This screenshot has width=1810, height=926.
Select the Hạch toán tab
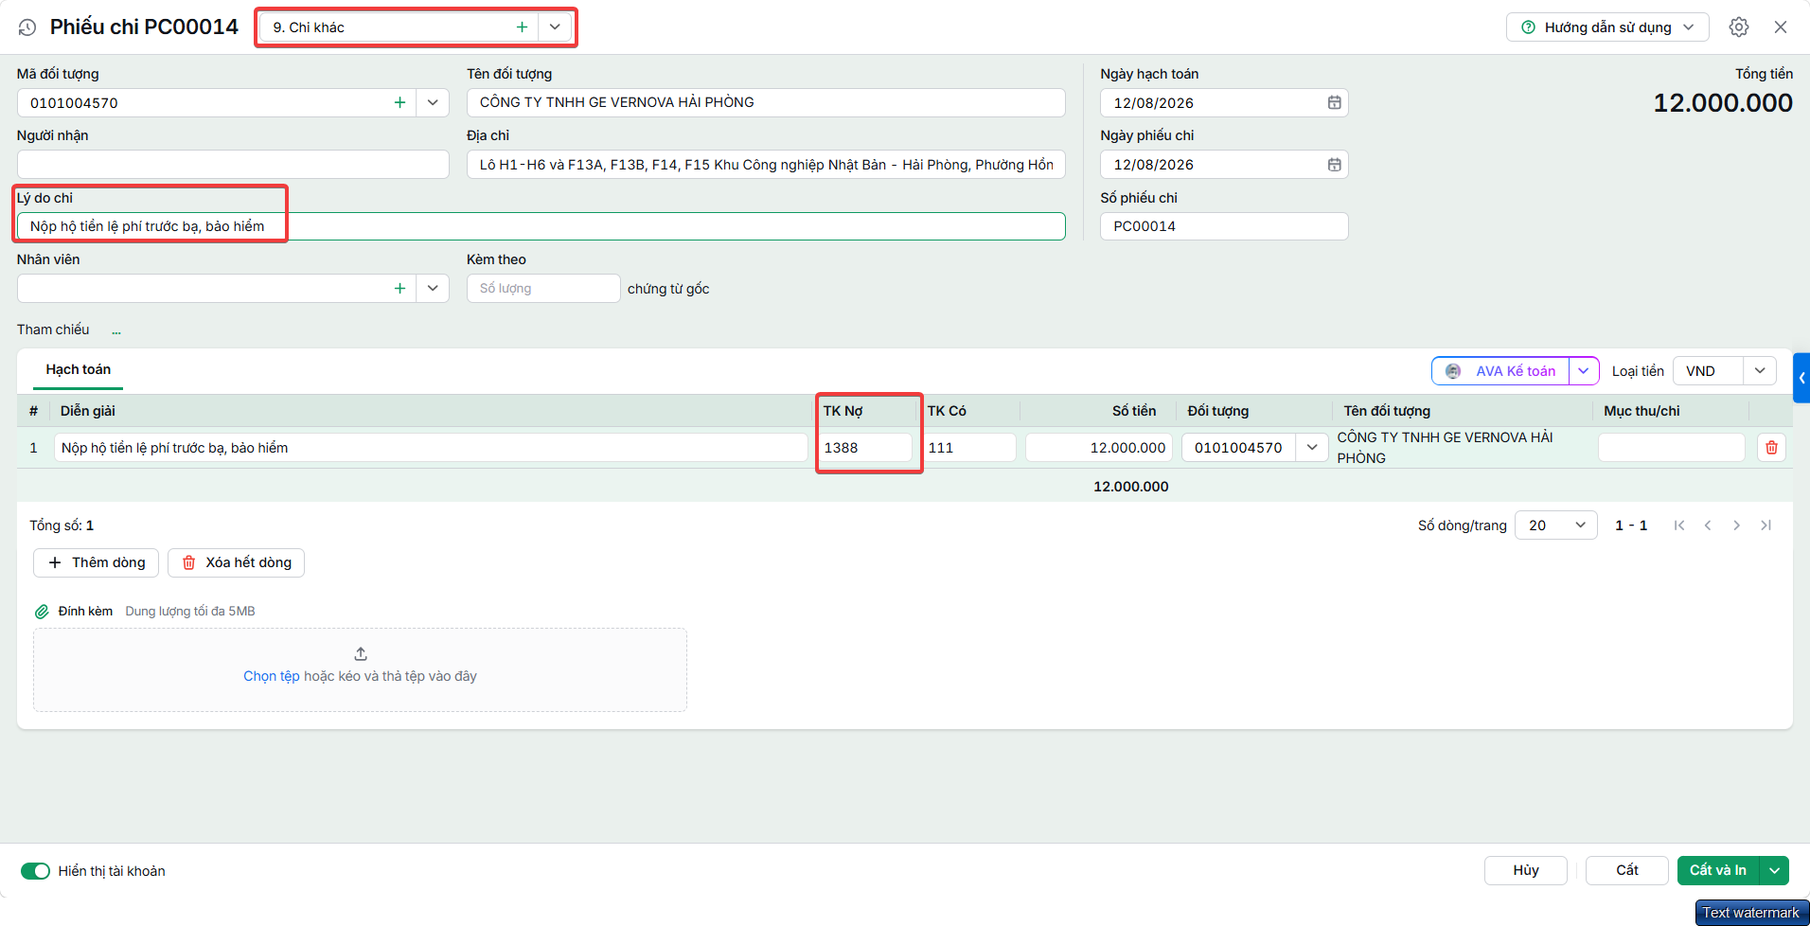79,369
